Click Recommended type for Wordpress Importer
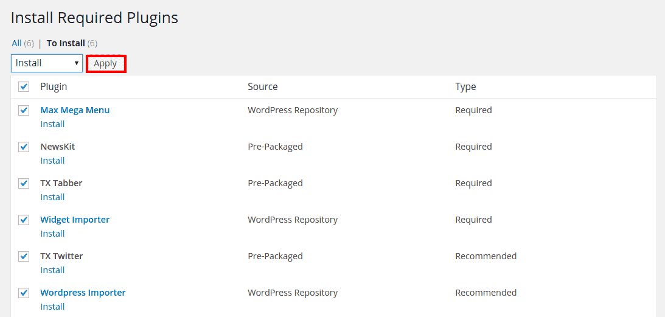 [486, 293]
